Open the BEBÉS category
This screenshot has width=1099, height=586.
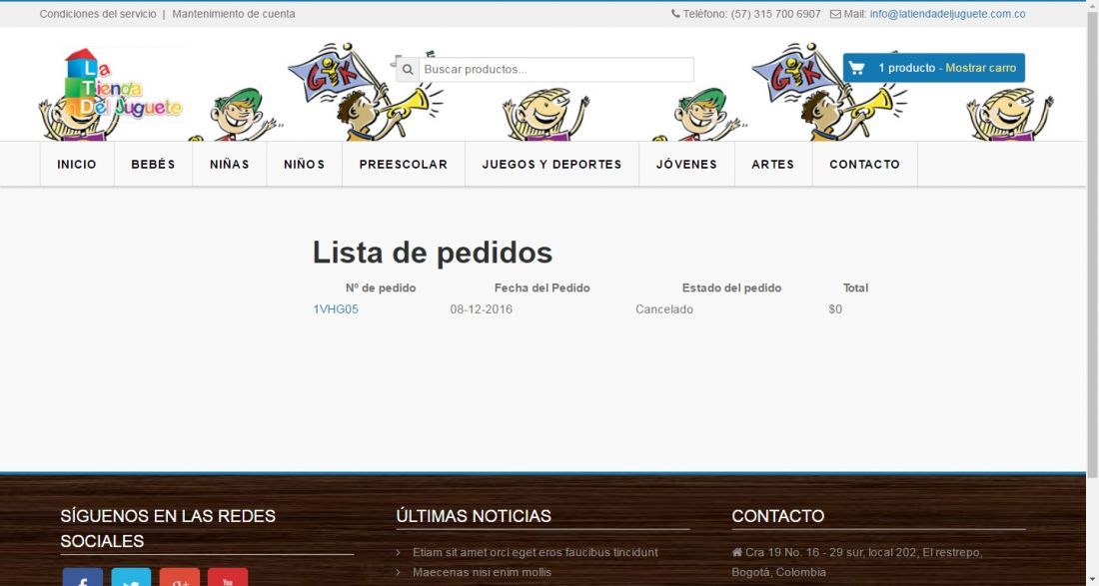pyautogui.click(x=154, y=164)
